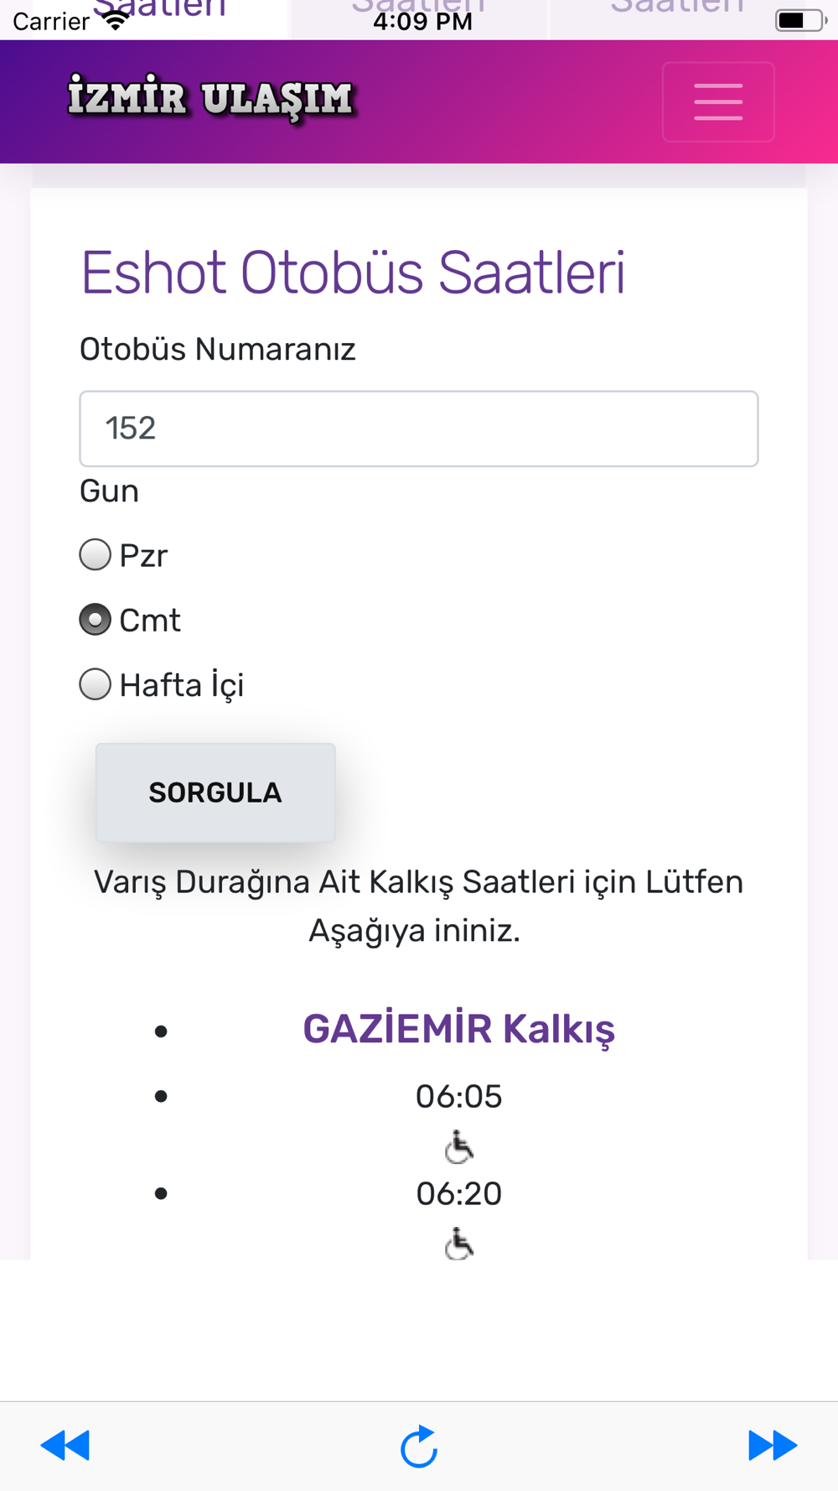Screen dimensions: 838x1491
Task: Click the SORGULA button
Action: tap(215, 792)
